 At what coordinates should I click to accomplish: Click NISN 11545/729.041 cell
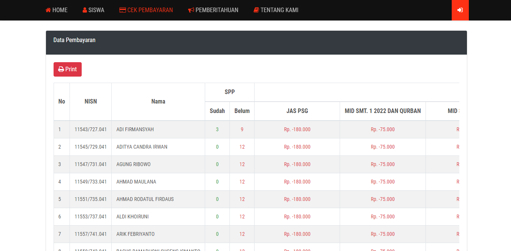click(90, 147)
